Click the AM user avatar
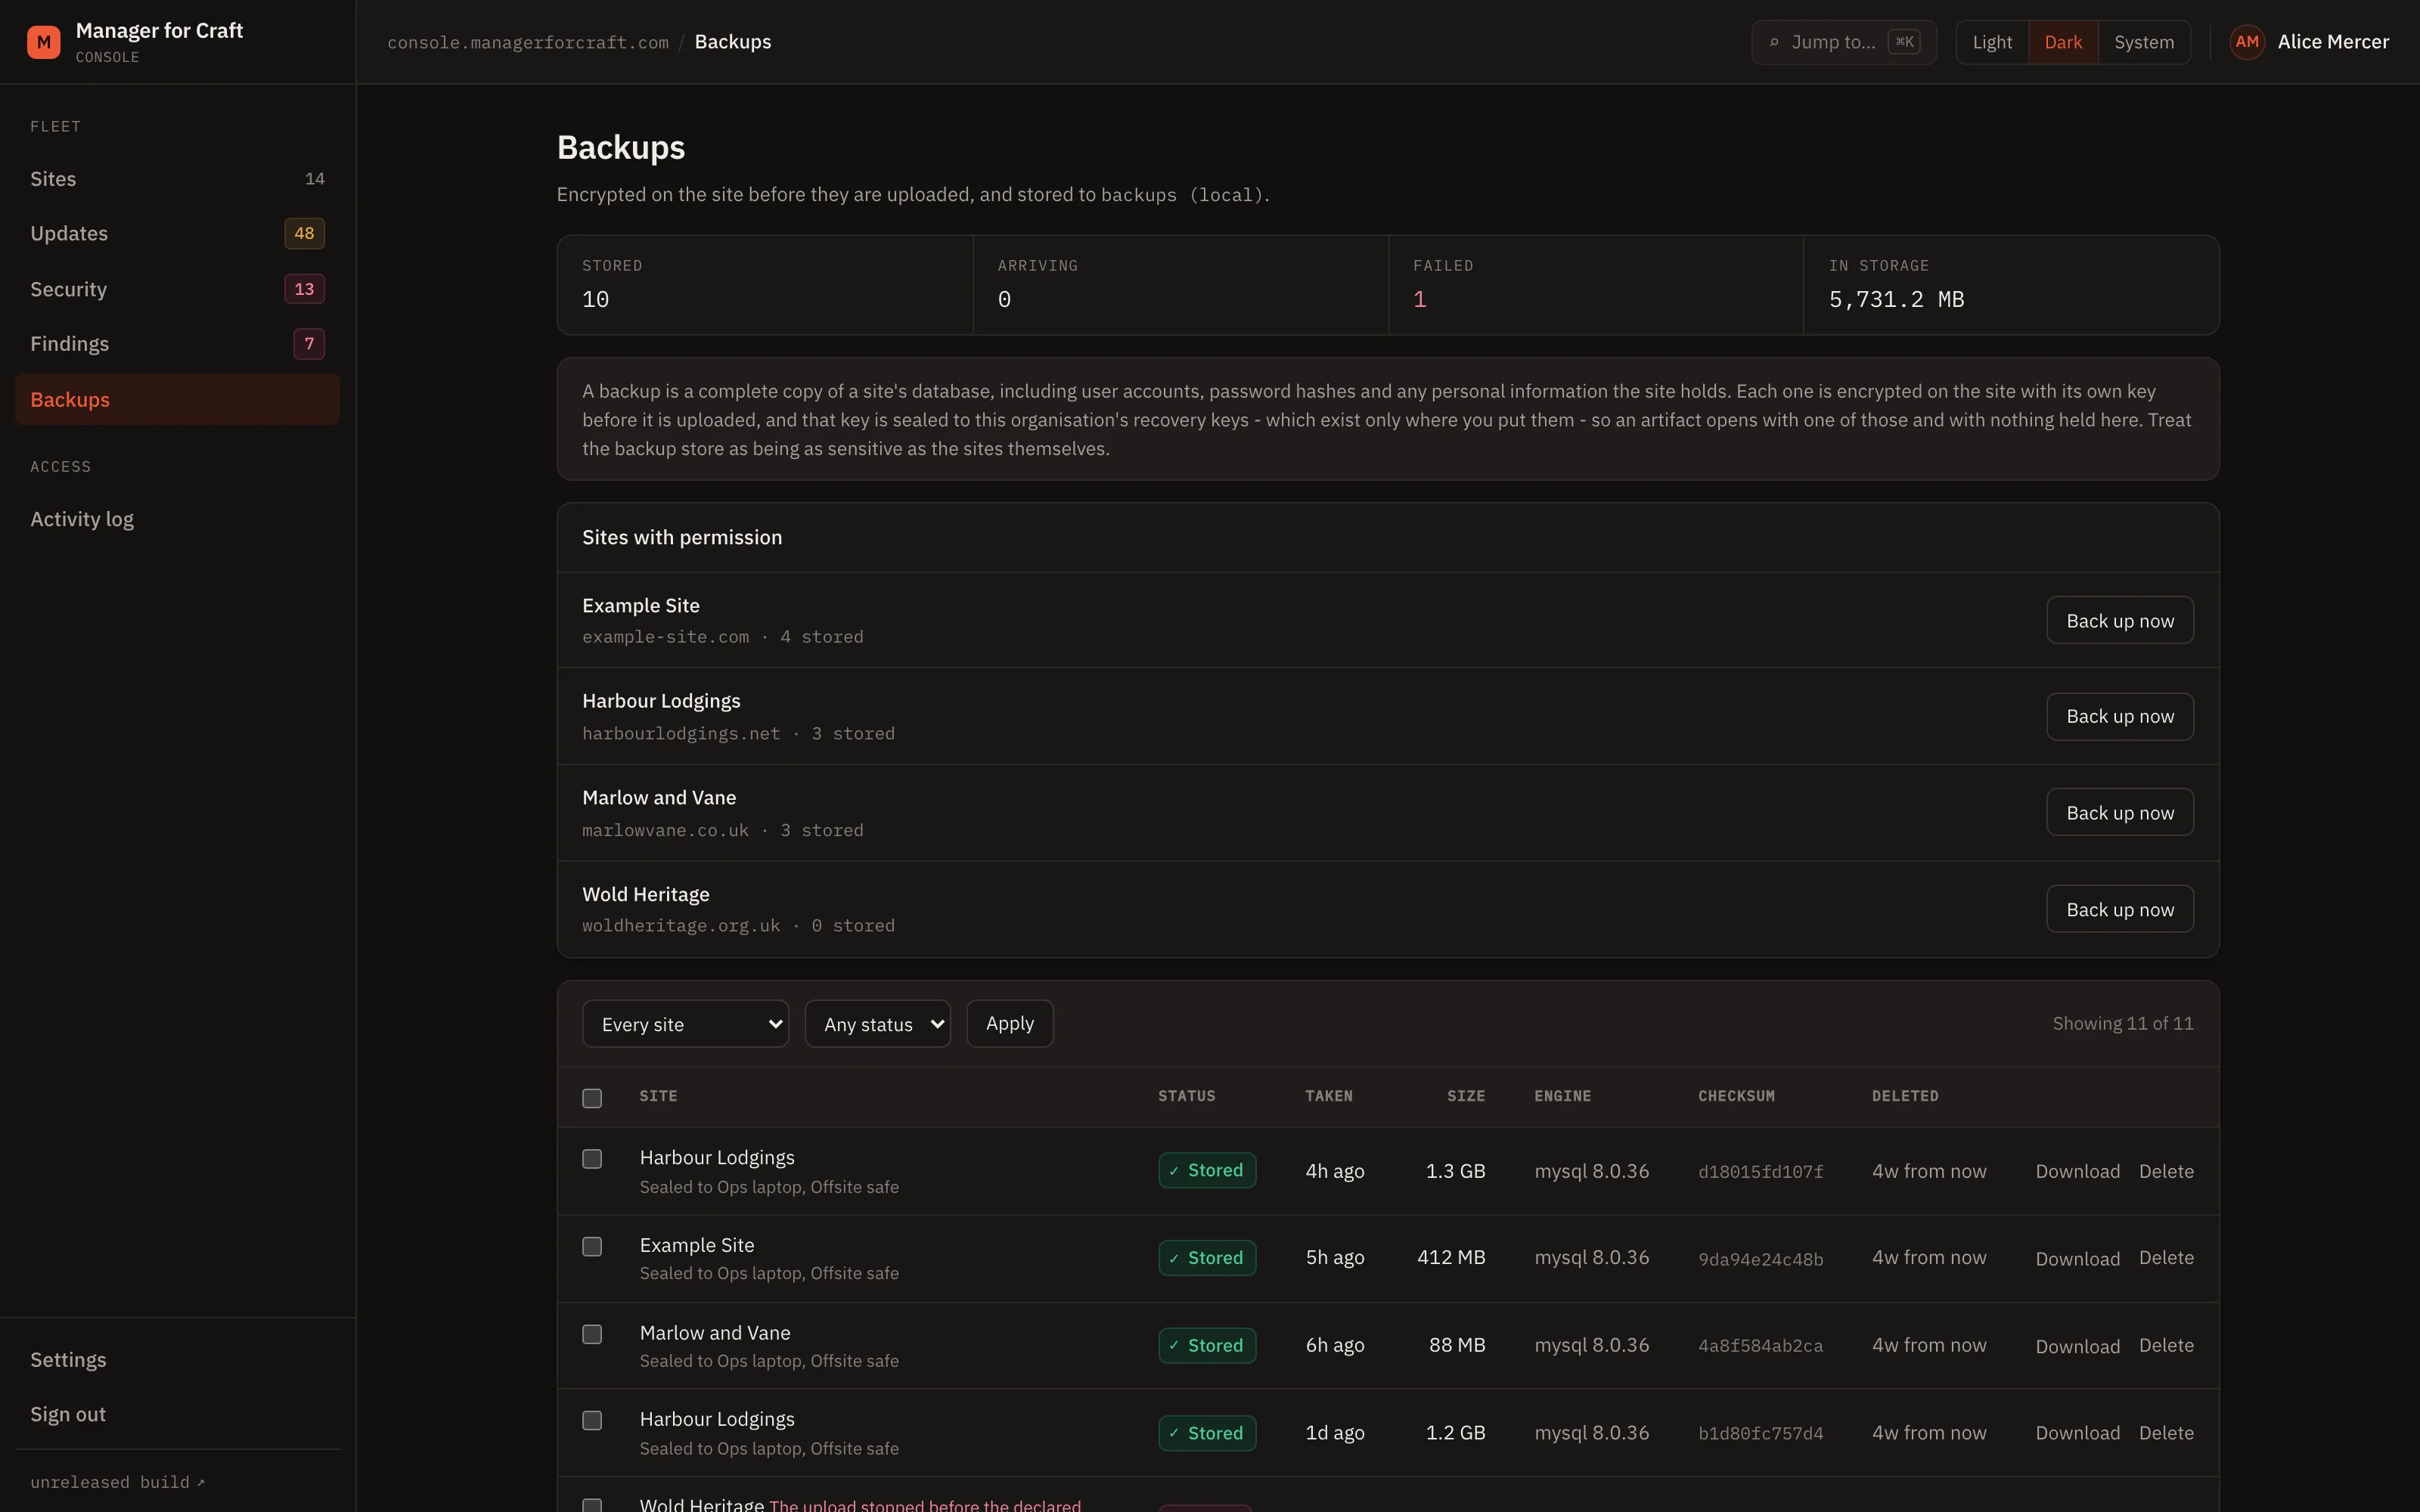Viewport: 2420px width, 1512px height. coord(2246,42)
